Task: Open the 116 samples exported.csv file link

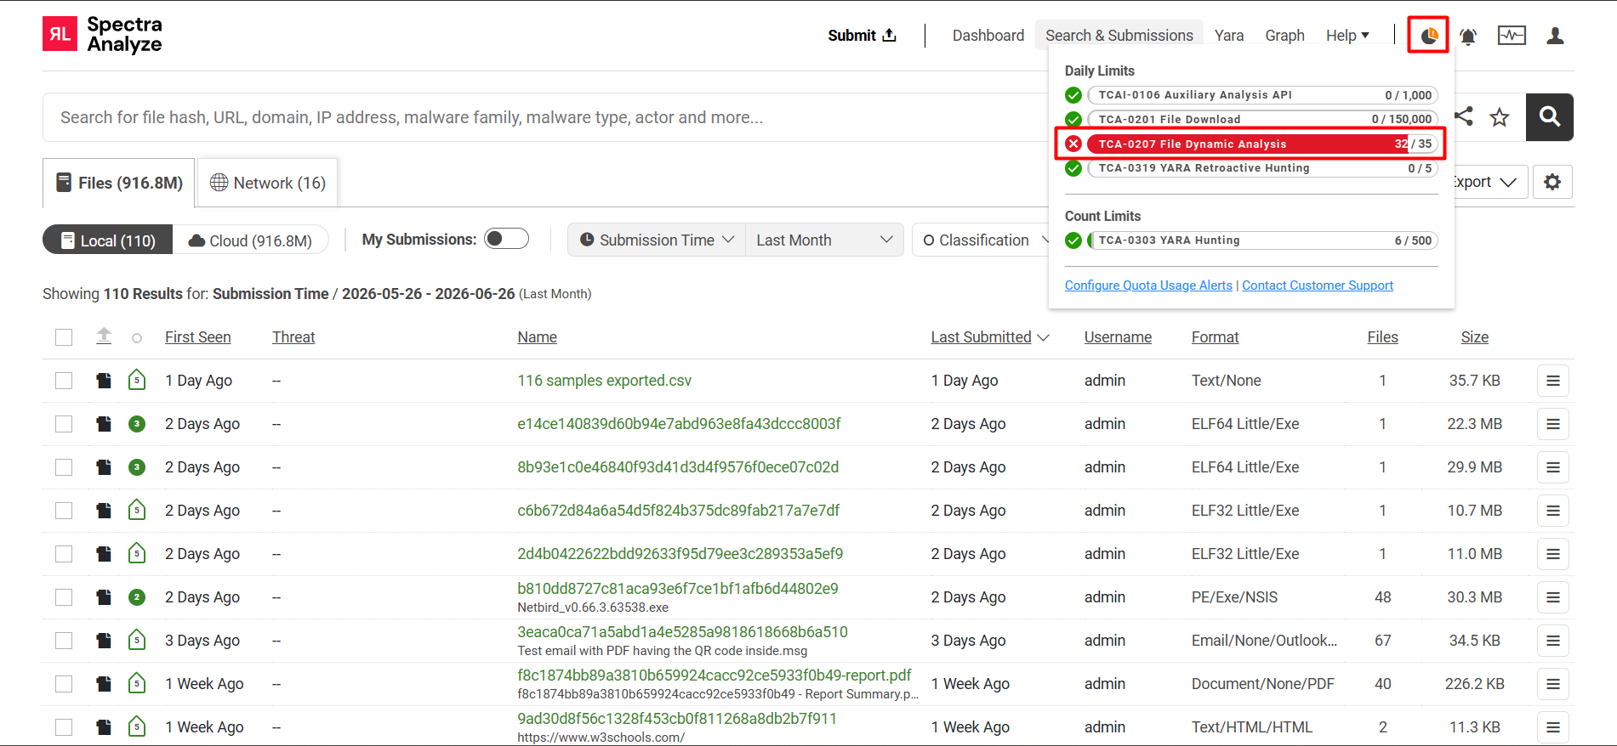Action: coord(605,381)
